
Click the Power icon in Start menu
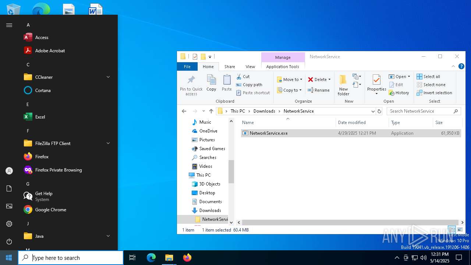9,241
